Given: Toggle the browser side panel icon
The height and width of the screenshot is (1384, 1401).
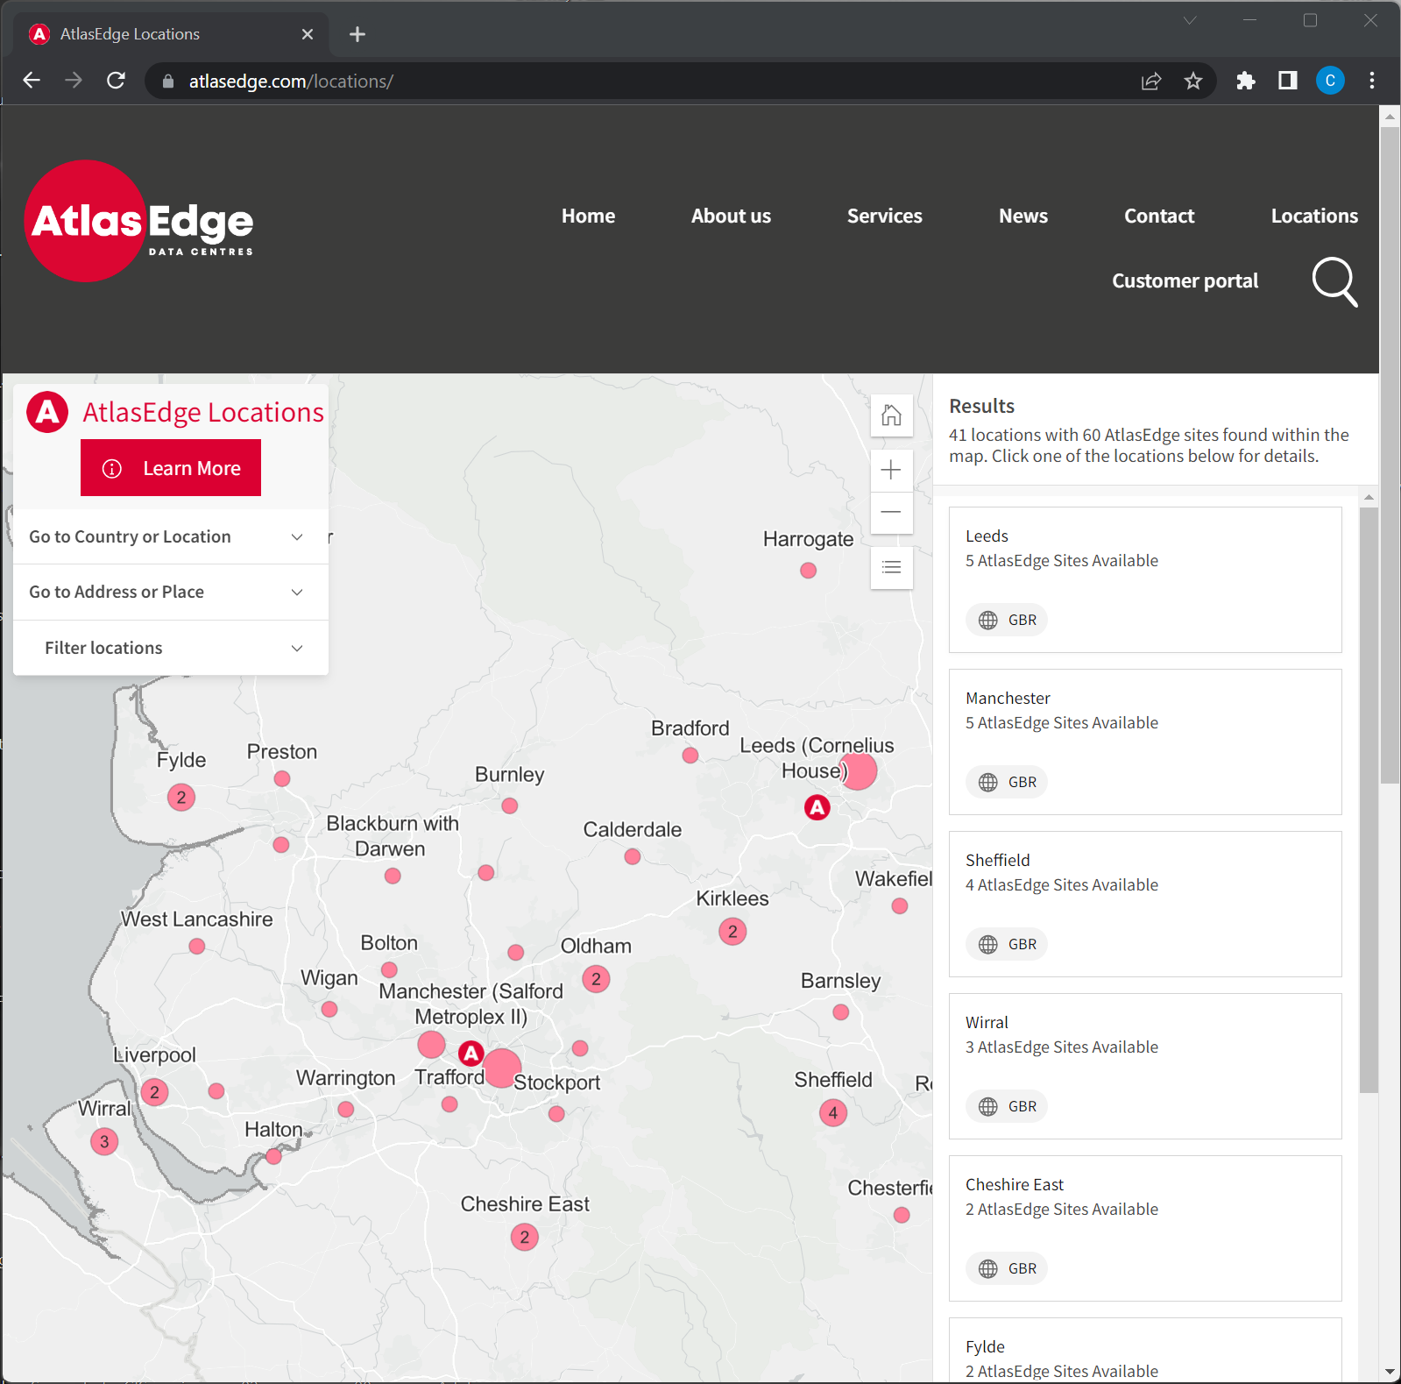Looking at the screenshot, I should [x=1288, y=82].
